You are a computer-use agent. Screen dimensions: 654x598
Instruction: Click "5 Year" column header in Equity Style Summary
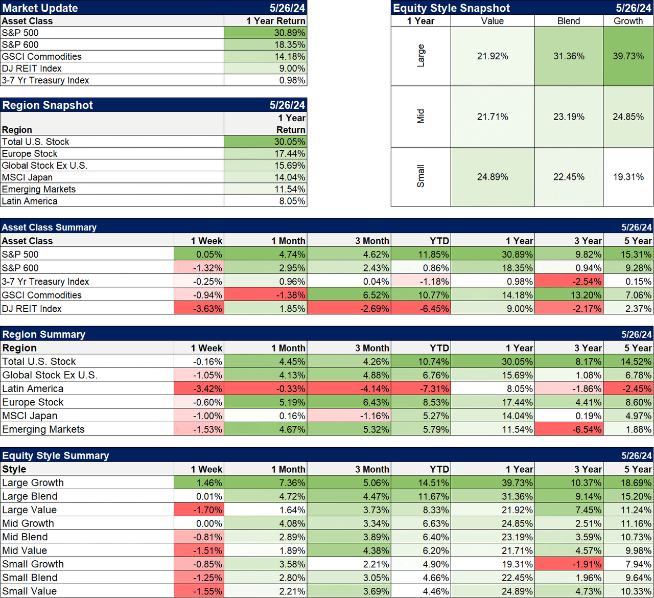638,469
